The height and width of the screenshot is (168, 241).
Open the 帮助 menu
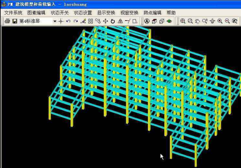171,13
